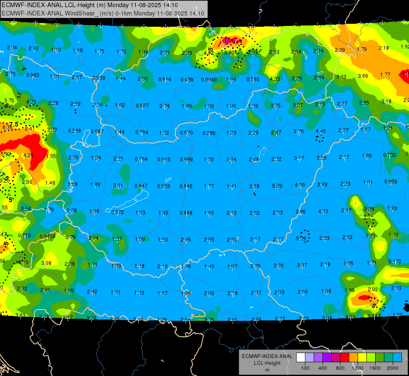The image size is (409, 376).
Task: Click the wind shear value 6.30
Action: 7,127
